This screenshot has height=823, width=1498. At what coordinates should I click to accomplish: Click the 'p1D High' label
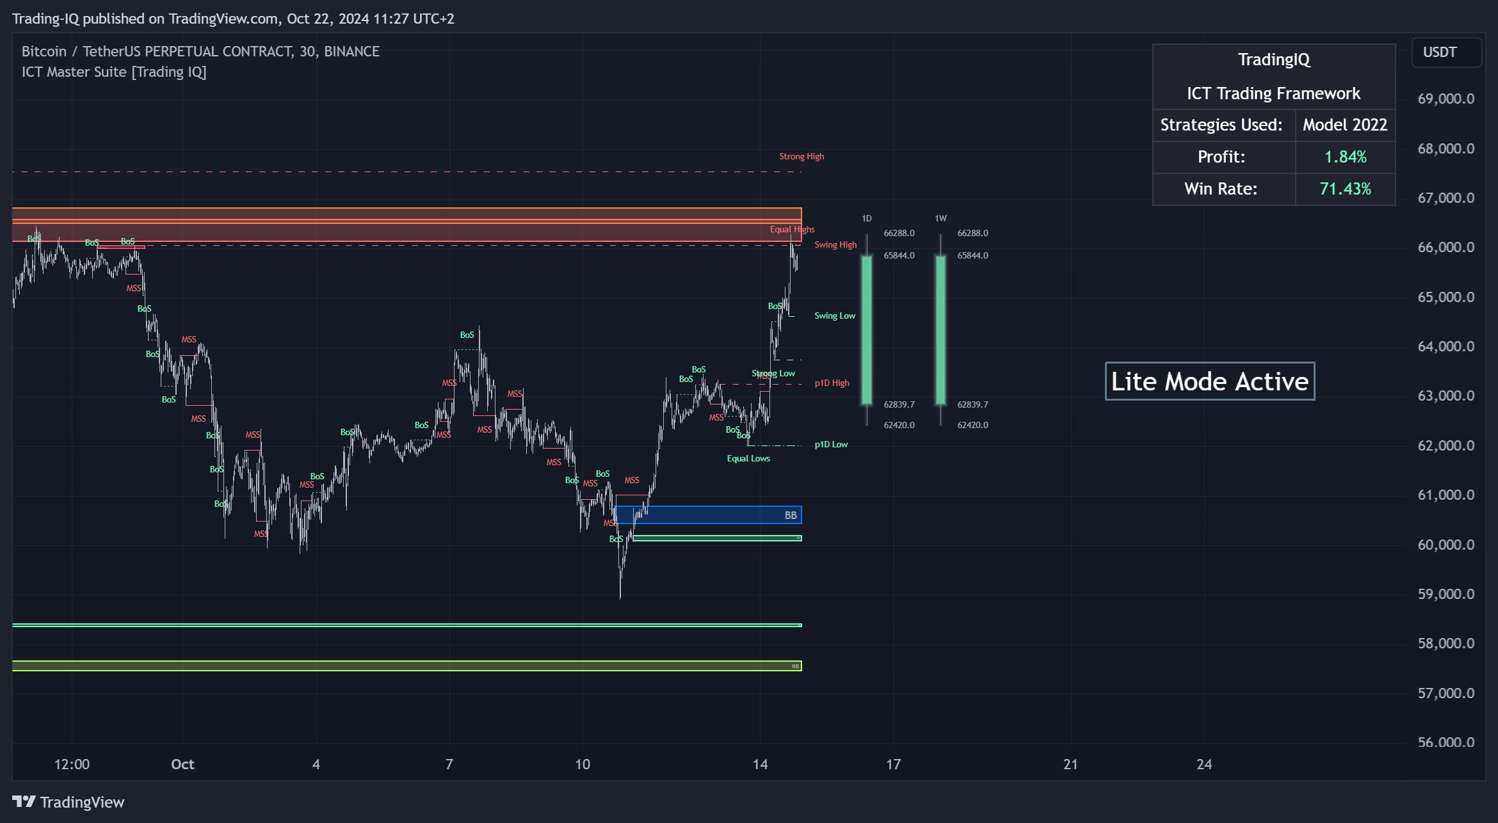pyautogui.click(x=832, y=383)
